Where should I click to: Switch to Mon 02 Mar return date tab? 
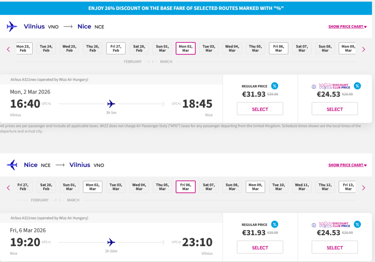click(92, 187)
